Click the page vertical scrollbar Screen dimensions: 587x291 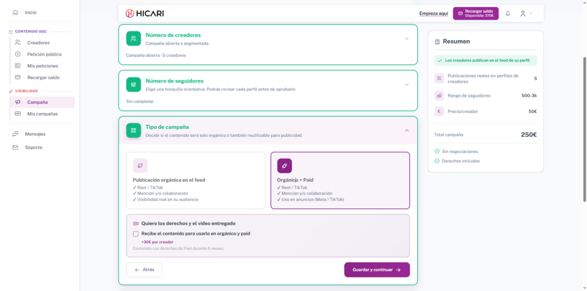(x=584, y=129)
